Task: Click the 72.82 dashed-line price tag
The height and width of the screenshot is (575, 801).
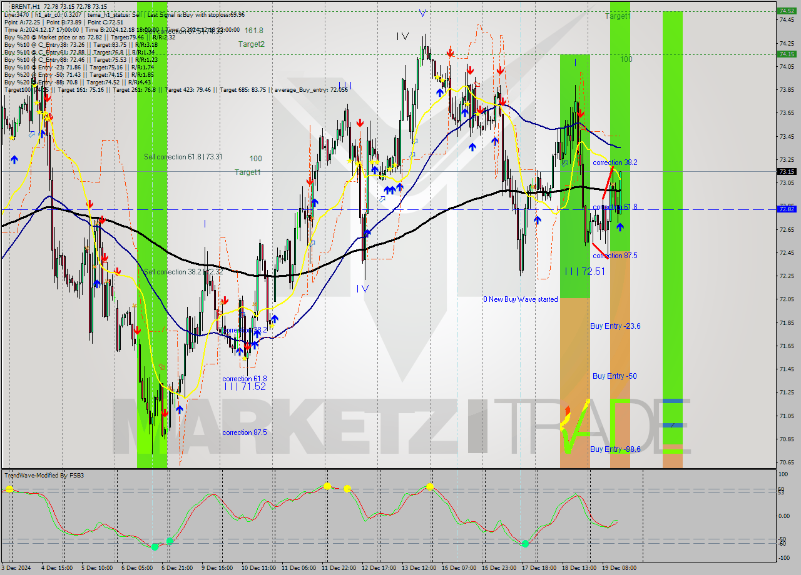Action: click(x=786, y=209)
